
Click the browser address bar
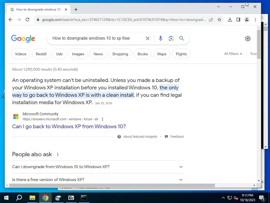124,20
